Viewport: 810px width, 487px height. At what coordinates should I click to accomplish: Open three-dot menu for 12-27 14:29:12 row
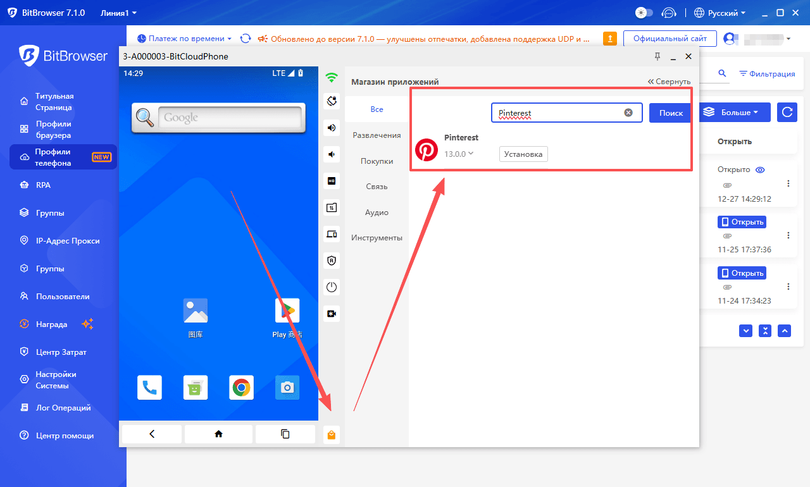coord(788,183)
